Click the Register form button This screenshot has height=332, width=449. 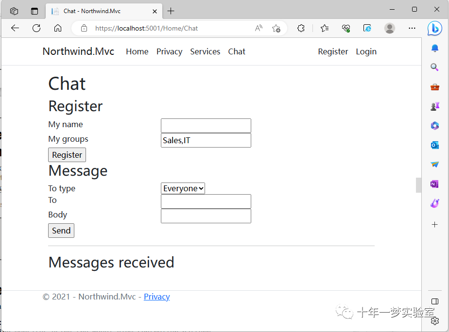[67, 155]
